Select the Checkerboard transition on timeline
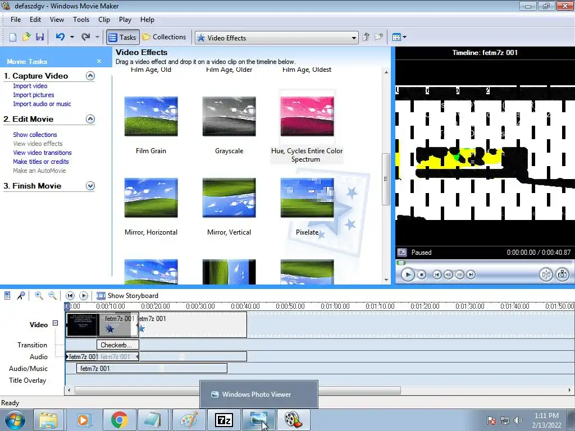575x431 pixels. click(x=118, y=345)
